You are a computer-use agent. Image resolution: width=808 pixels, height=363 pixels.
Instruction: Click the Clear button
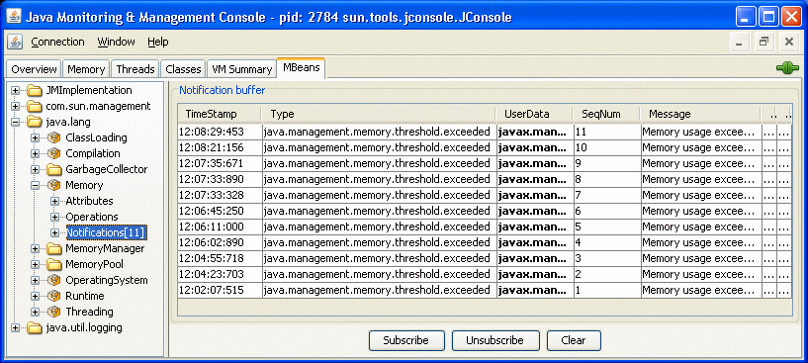574,340
